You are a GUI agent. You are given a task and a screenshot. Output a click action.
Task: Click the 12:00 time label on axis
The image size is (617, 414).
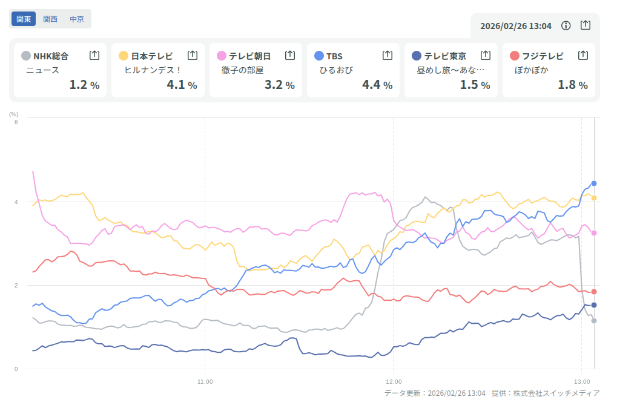tap(394, 381)
